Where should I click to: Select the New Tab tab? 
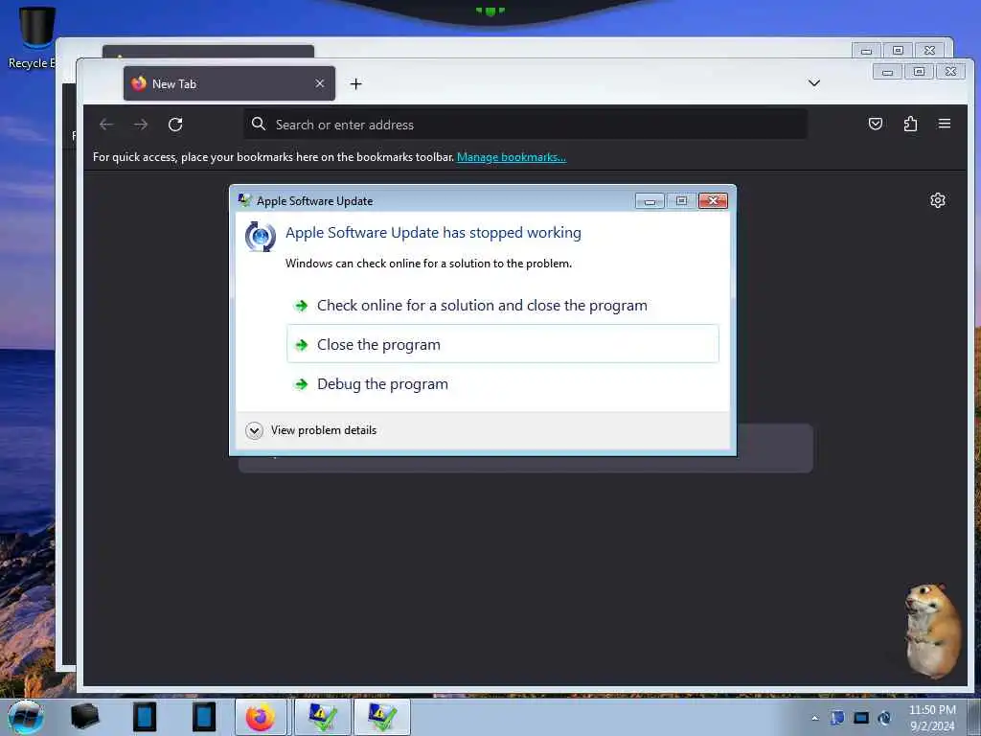pyautogui.click(x=229, y=83)
